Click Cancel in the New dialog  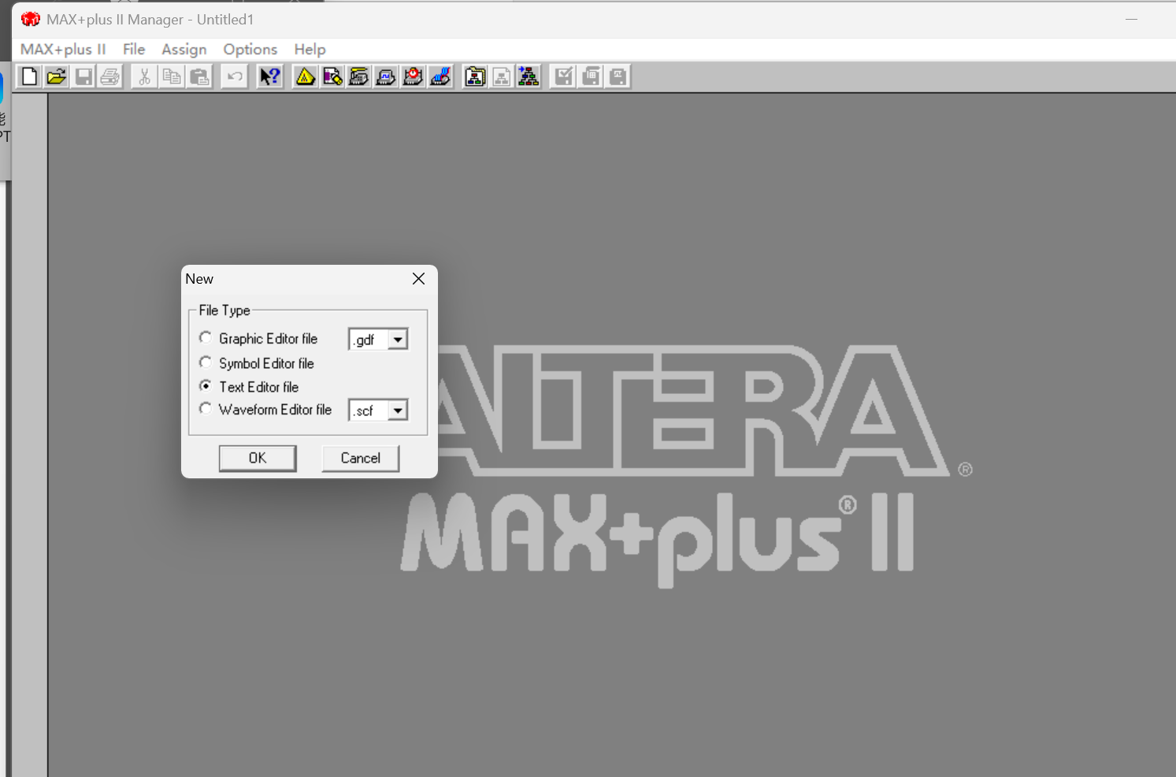(360, 458)
